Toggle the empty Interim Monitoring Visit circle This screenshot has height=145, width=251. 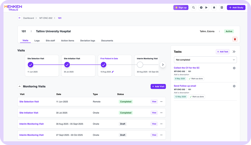pos(140,65)
